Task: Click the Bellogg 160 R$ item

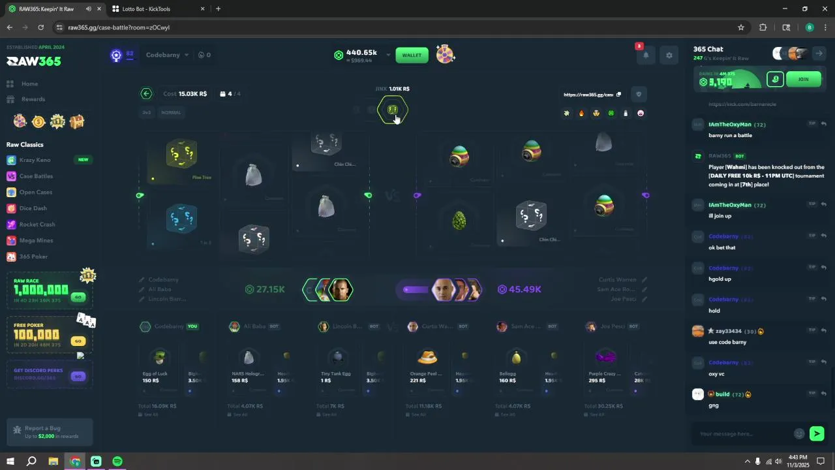Action: point(516,369)
